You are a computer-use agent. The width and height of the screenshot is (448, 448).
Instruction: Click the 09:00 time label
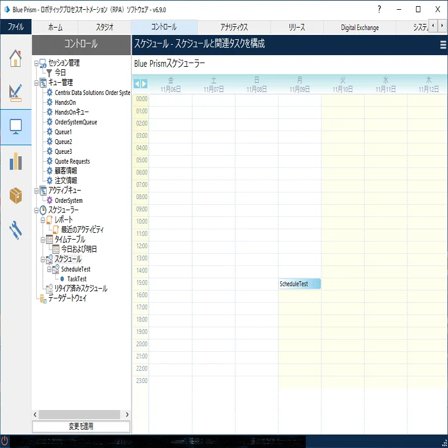pos(142,209)
